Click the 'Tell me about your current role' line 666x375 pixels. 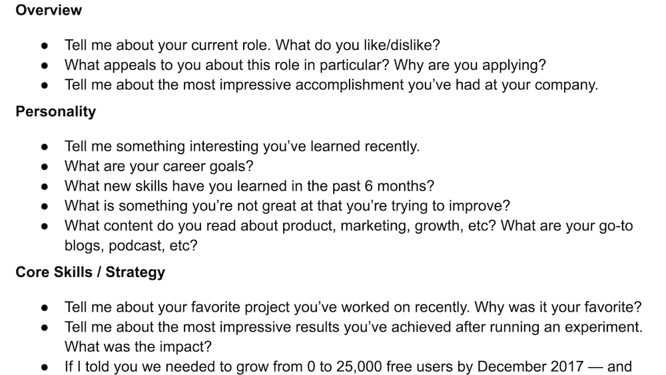click(x=252, y=45)
